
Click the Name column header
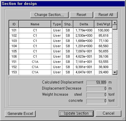(35, 24)
